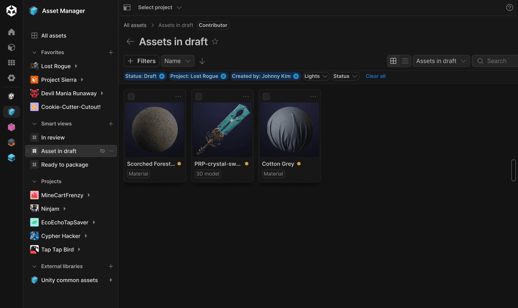
Task: Click the Home icon in the left rail
Action: coord(11,32)
